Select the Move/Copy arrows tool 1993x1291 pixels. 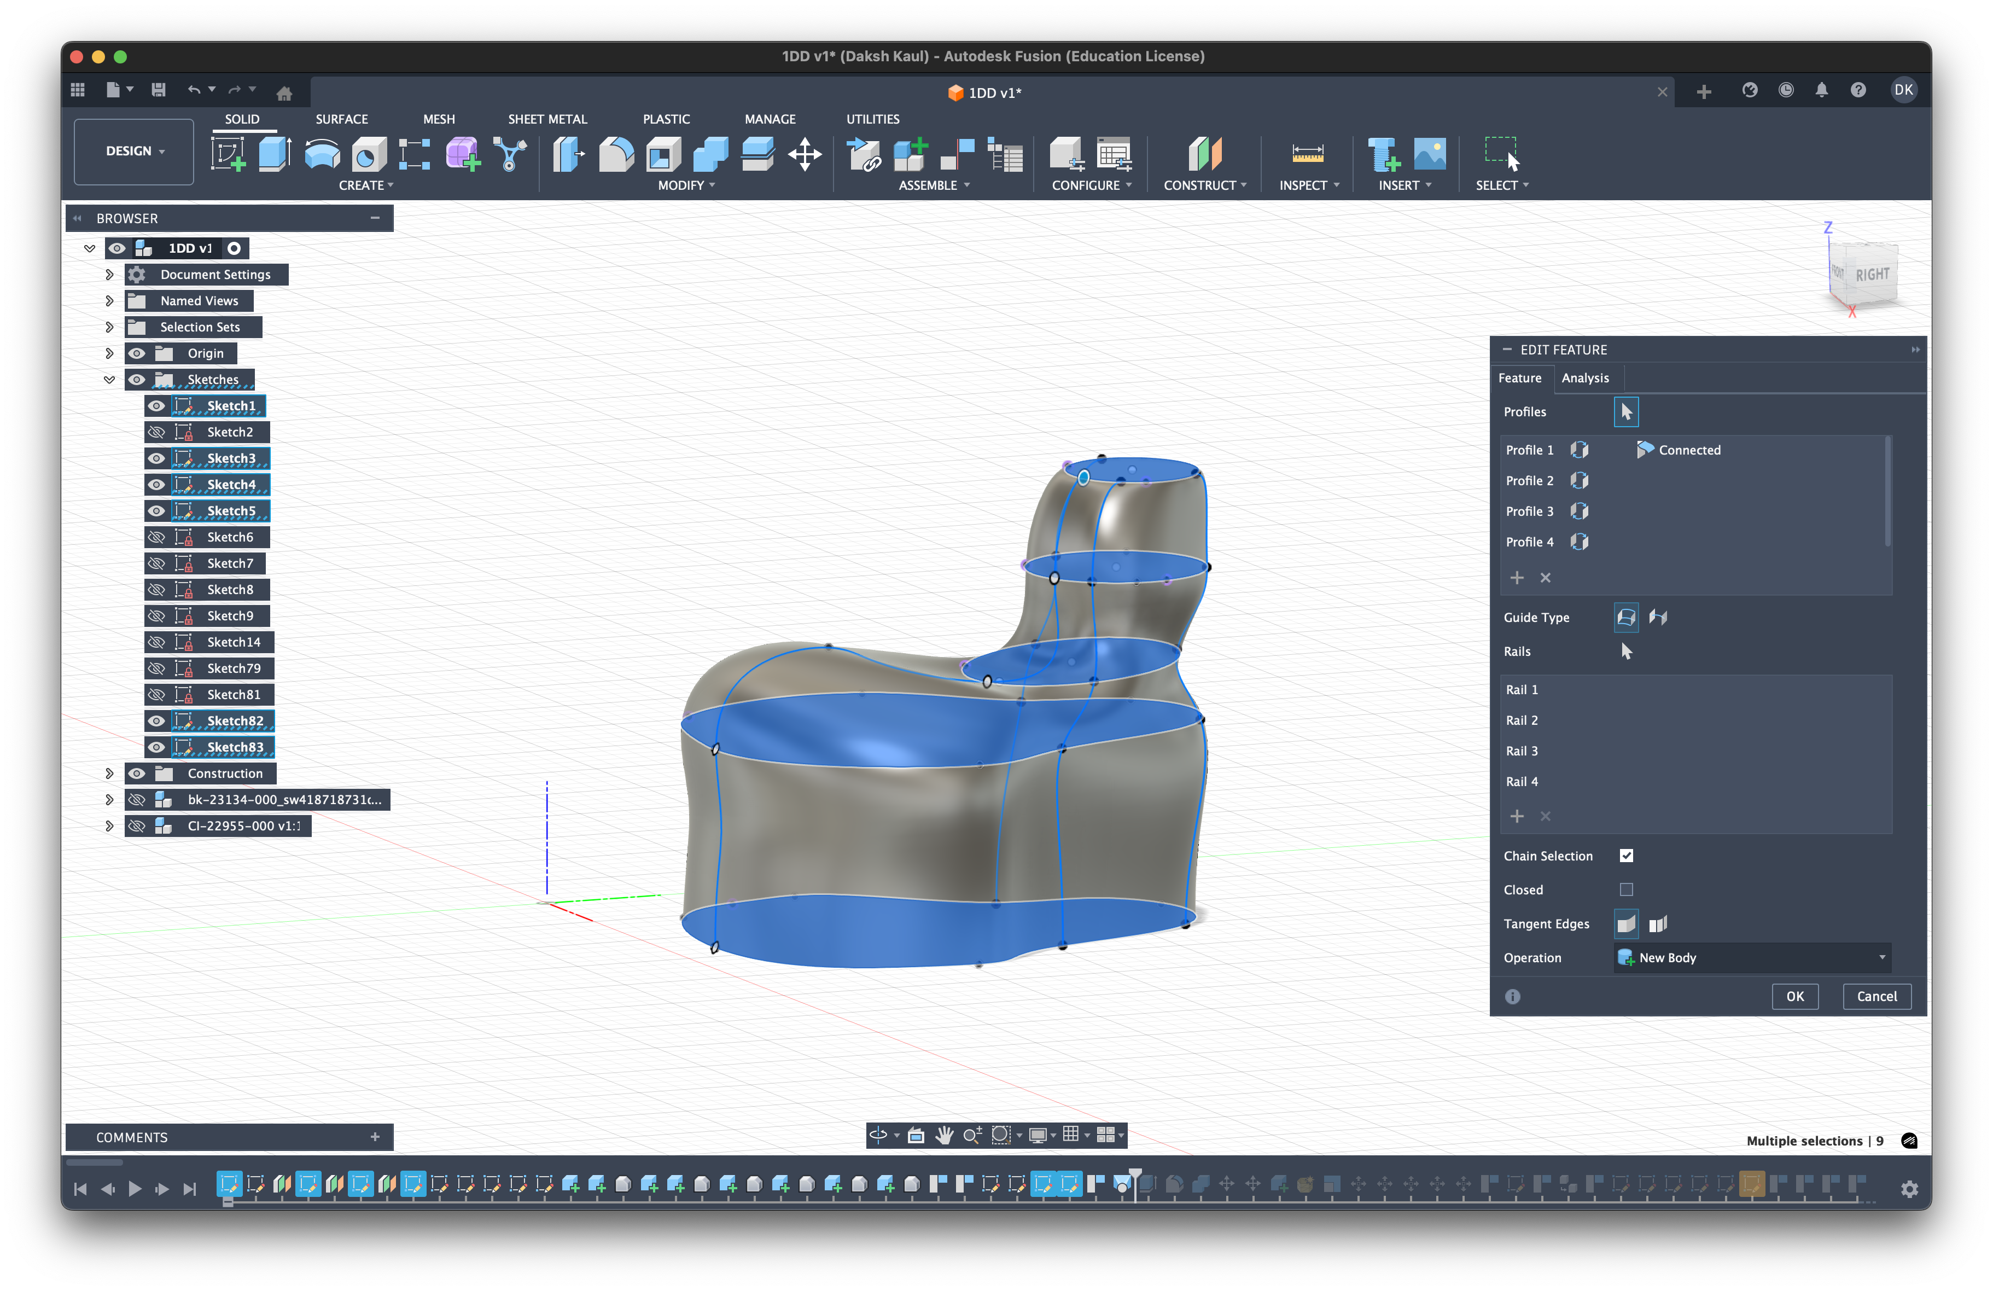[x=804, y=155]
